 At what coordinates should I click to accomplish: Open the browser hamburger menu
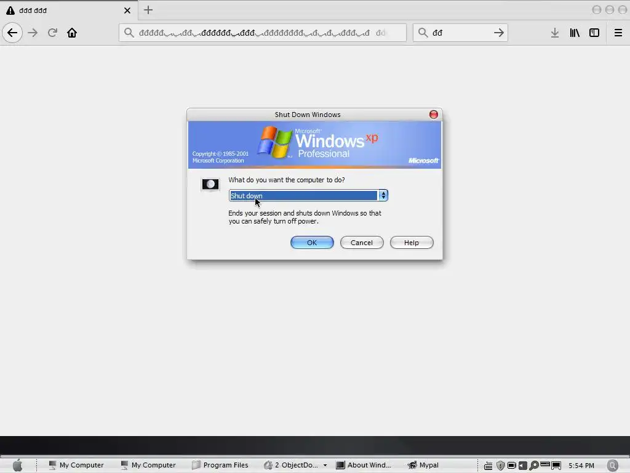[618, 33]
